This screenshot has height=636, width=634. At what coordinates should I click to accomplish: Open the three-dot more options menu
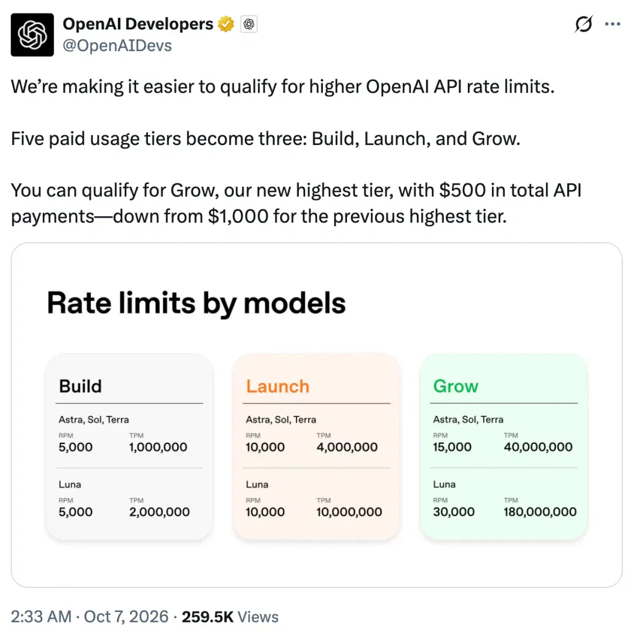tap(612, 24)
